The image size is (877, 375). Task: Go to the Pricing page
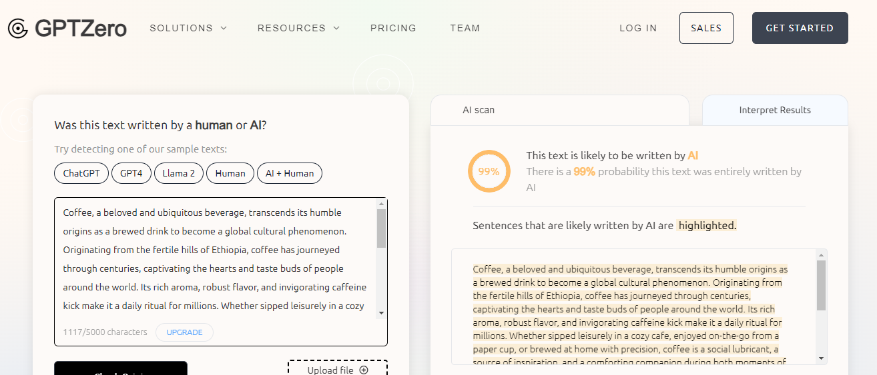[x=393, y=28]
